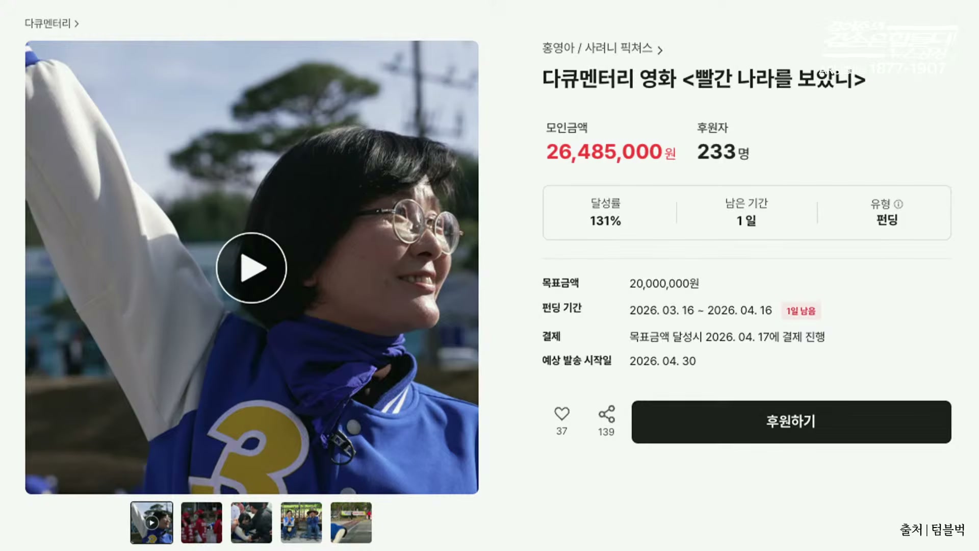Visit the 홍영아 / 사려니 픽처스 creator page
Viewport: 979px width, 551px height.
pyautogui.click(x=597, y=48)
